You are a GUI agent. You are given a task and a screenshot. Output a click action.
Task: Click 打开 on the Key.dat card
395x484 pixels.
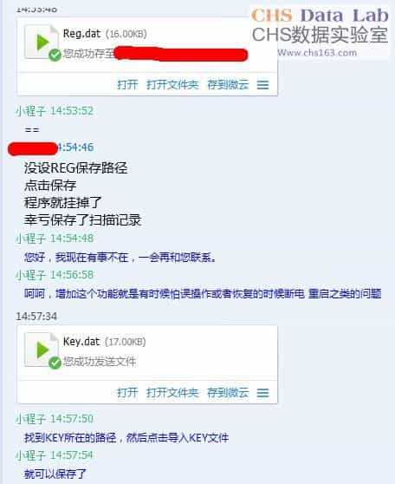pos(127,393)
